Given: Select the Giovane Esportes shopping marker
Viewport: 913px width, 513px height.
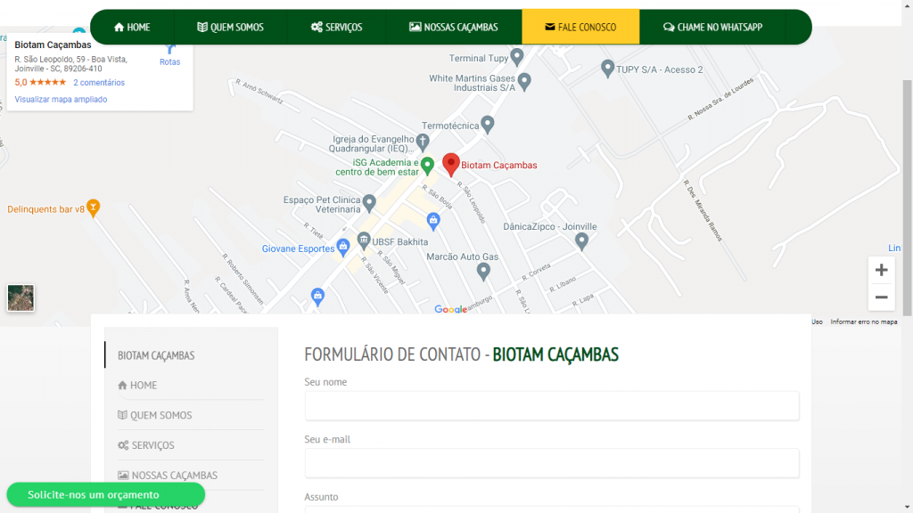Looking at the screenshot, I should coord(343,248).
